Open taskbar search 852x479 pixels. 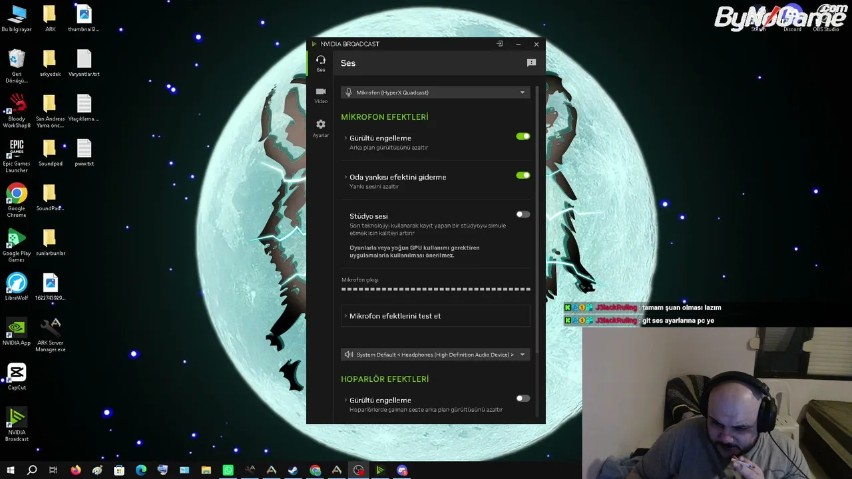coord(31,470)
